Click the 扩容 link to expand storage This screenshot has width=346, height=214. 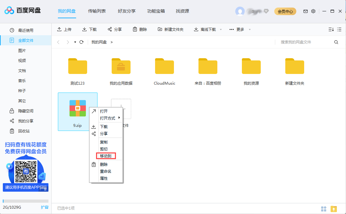point(45,207)
